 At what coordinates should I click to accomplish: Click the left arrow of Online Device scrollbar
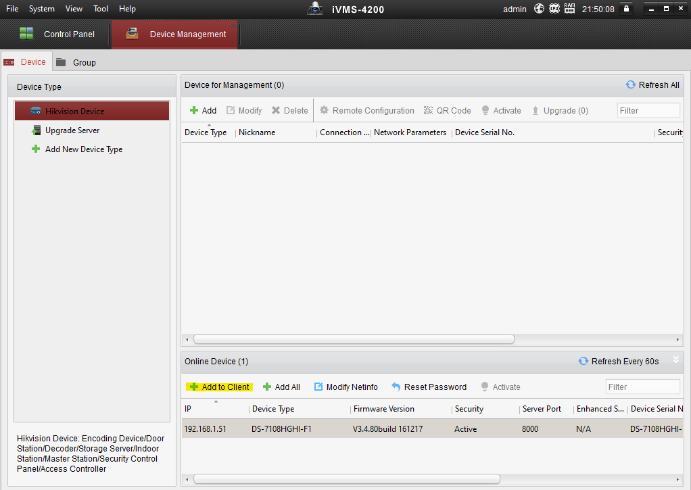[x=187, y=479]
